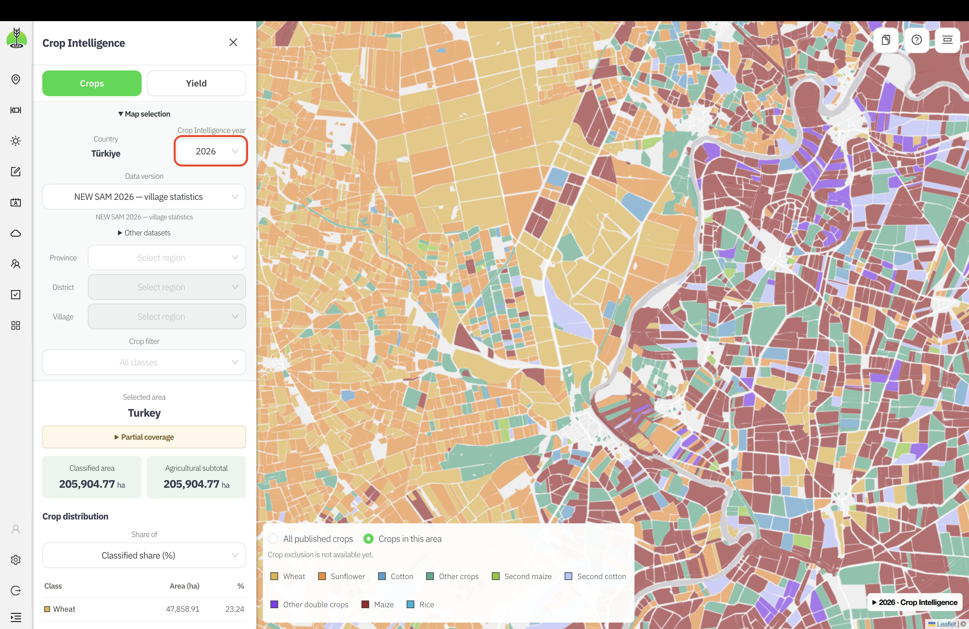Click the Agricultural subtotal card
Image resolution: width=969 pixels, height=629 pixels.
point(196,477)
